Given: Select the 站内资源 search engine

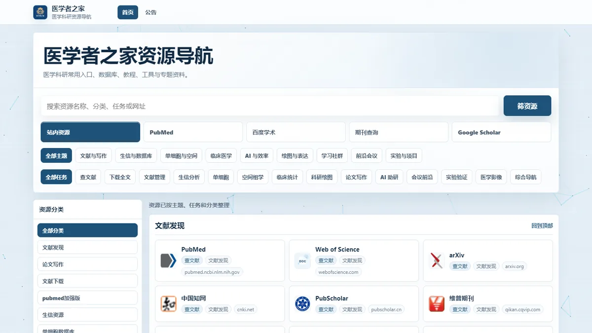Looking at the screenshot, I should coord(90,132).
